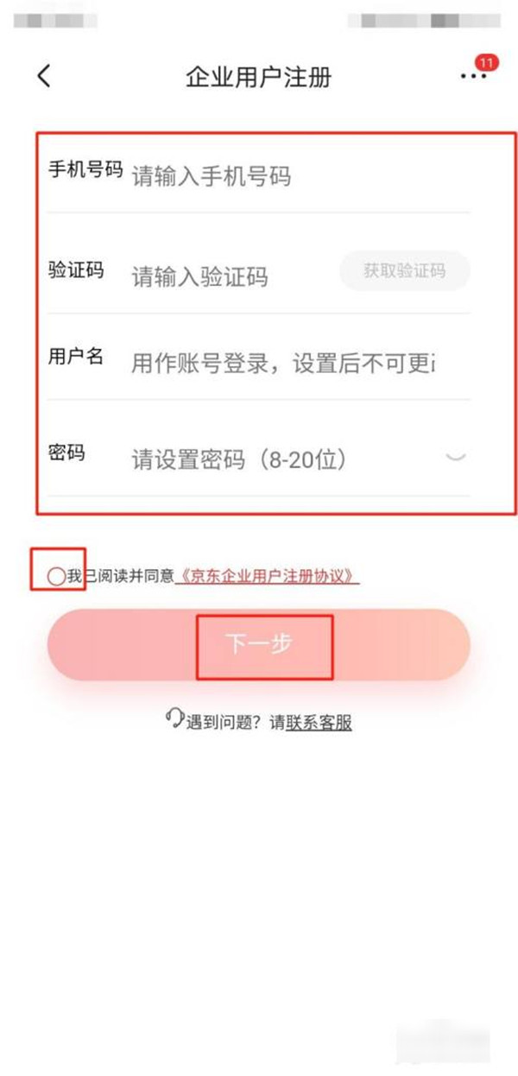Toggle password visibility eye icon
Image resolution: width=518 pixels, height=1076 pixels.
tap(455, 457)
